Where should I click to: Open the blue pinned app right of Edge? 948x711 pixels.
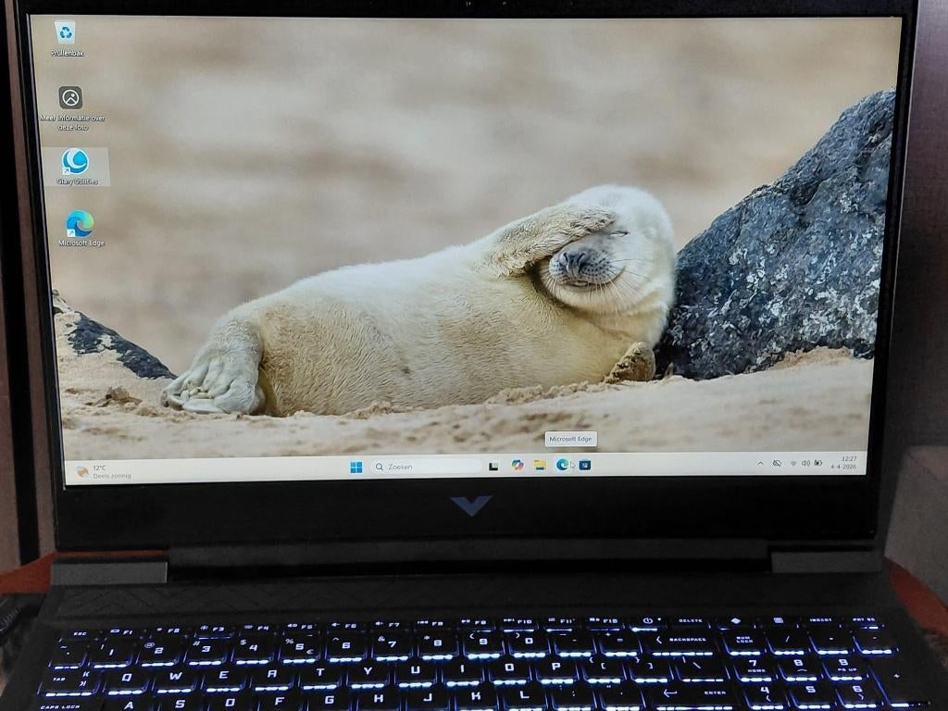pyautogui.click(x=585, y=466)
